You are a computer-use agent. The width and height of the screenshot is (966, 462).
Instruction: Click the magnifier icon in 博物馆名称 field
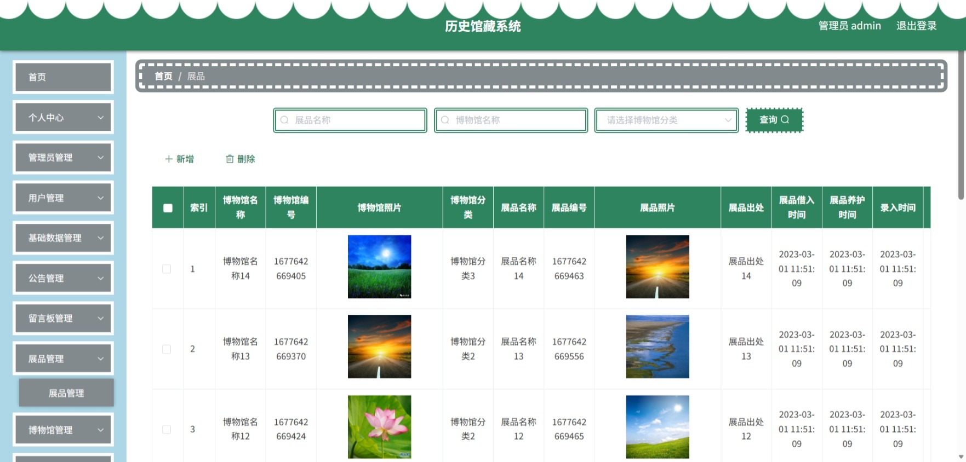point(445,120)
